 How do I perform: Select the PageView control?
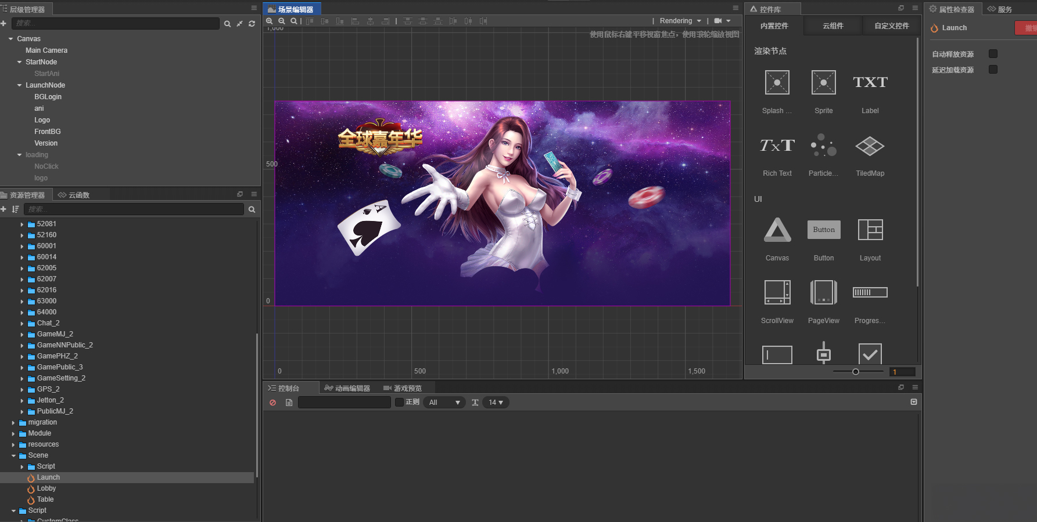pyautogui.click(x=824, y=292)
